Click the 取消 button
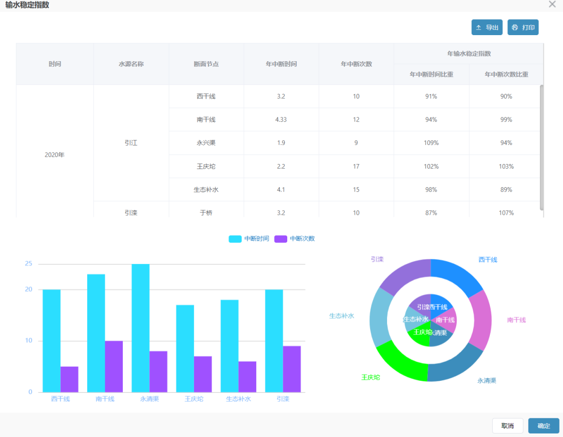The image size is (563, 437). pos(507,426)
